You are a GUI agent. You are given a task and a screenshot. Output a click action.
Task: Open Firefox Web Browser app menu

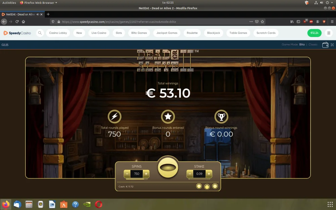click(39, 3)
